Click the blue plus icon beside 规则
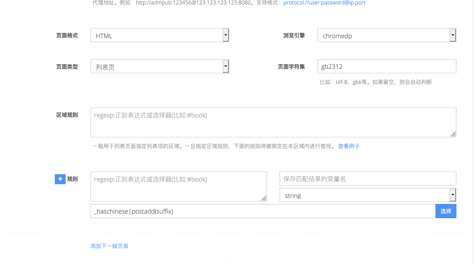Screen dimensions: 474x264 coord(60,179)
